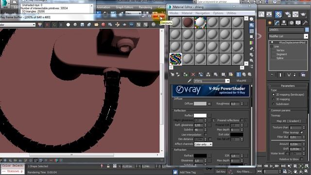
Task: Click Key Filters button
Action: point(244,172)
